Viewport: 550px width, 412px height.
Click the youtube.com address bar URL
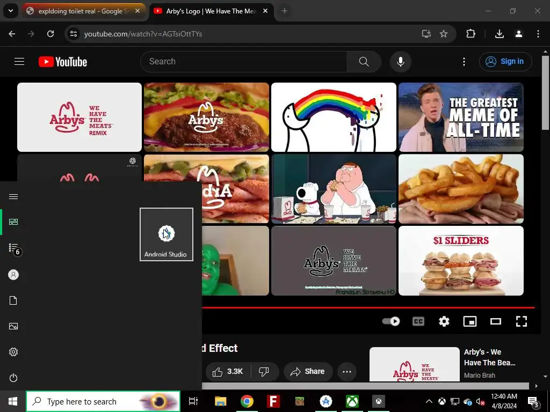[x=143, y=34]
